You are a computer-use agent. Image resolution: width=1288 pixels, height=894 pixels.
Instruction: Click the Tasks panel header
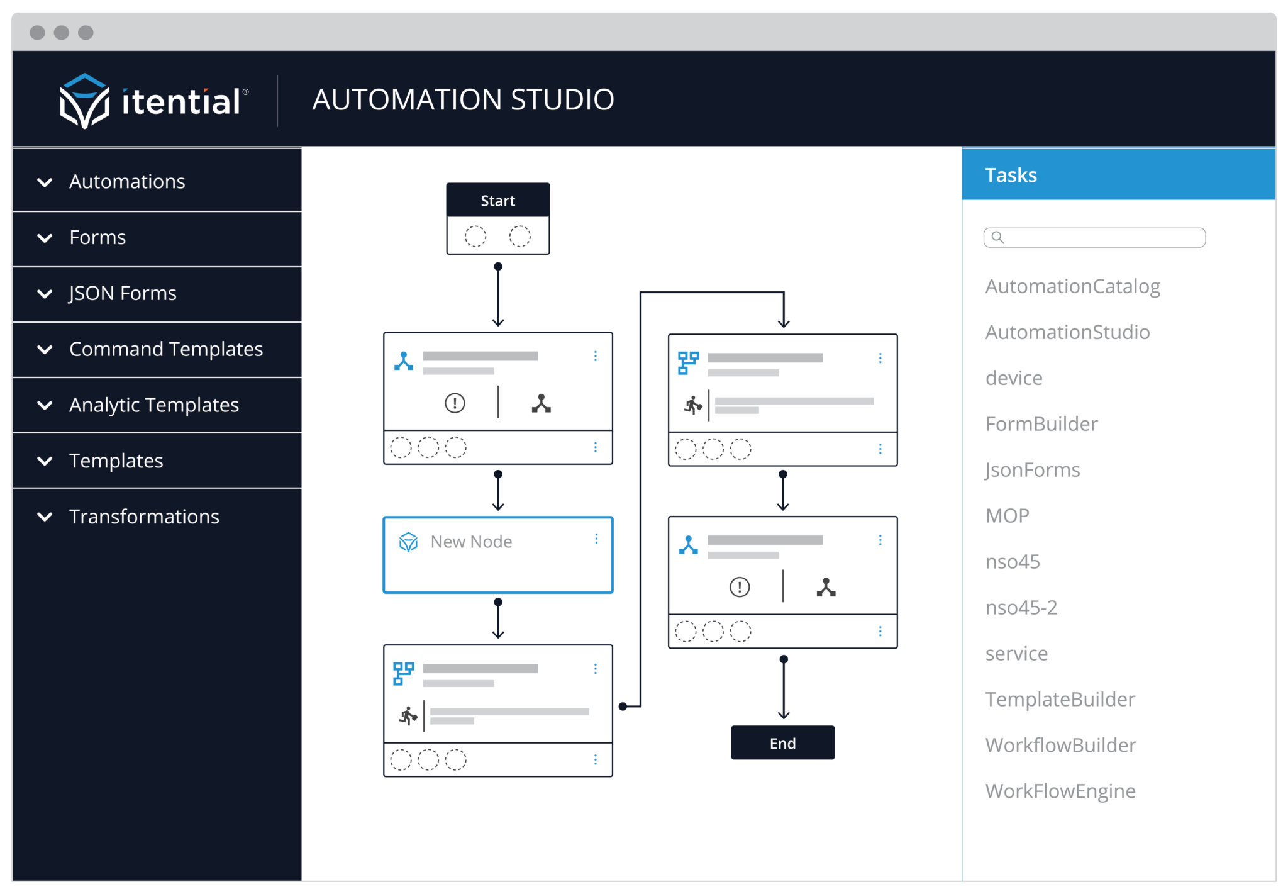click(x=1010, y=174)
